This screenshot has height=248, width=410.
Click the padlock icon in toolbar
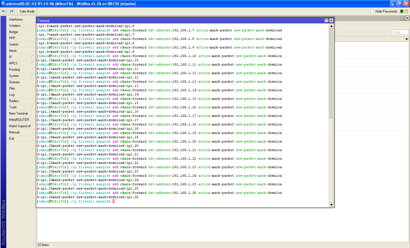[x=406, y=11]
